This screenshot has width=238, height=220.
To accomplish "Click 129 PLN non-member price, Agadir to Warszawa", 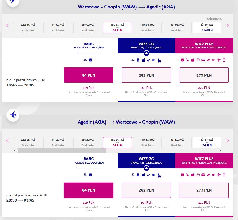I will 89,203.
